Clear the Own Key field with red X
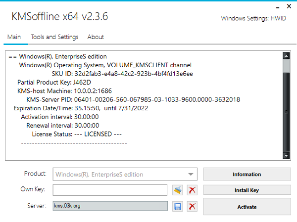Screen dimensions: 297x222 tap(192, 190)
